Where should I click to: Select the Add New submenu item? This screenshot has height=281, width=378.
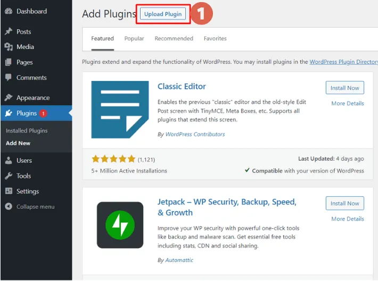18,143
